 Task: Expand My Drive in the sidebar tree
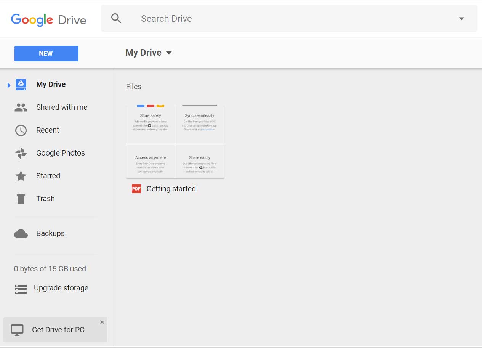(9, 84)
